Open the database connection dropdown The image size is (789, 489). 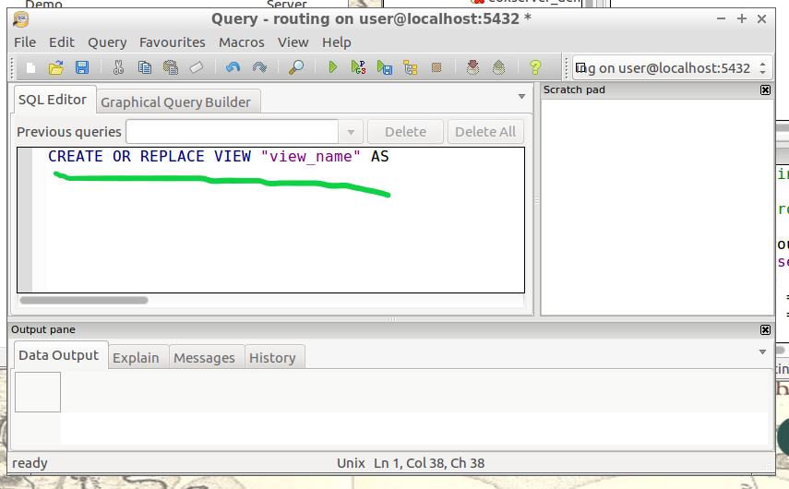tap(762, 68)
